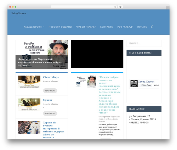The image size is (177, 150).
Task: Click the Сімхат-Тора thumbnail image
Action: click(29, 82)
